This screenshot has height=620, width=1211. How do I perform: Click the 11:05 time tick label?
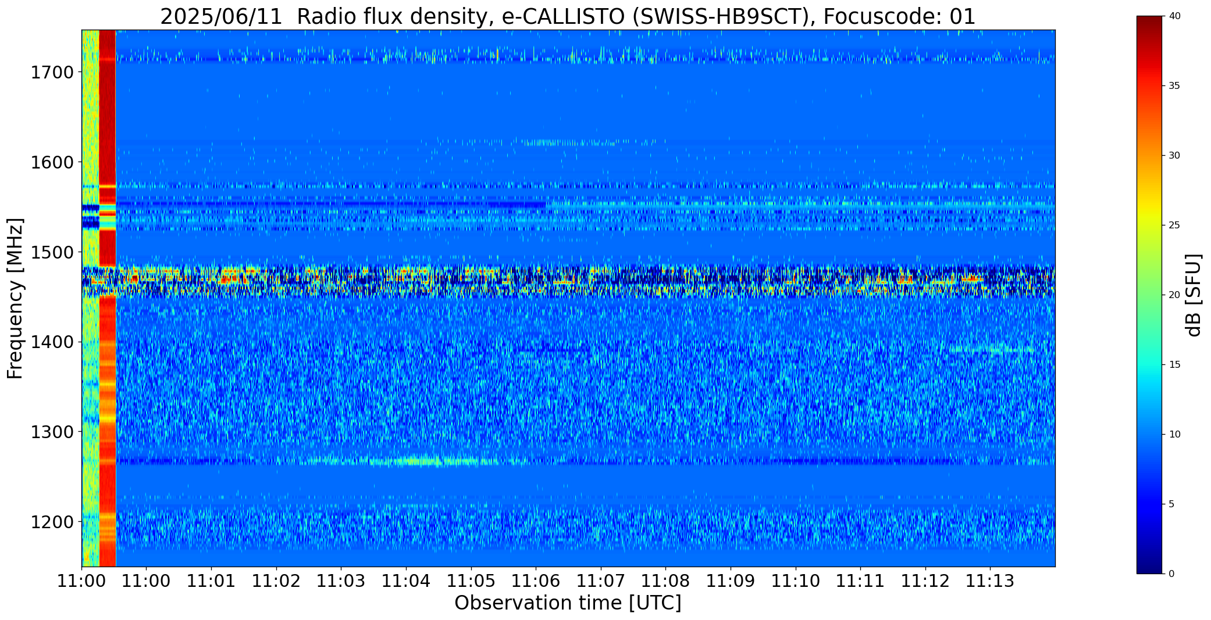click(x=471, y=581)
